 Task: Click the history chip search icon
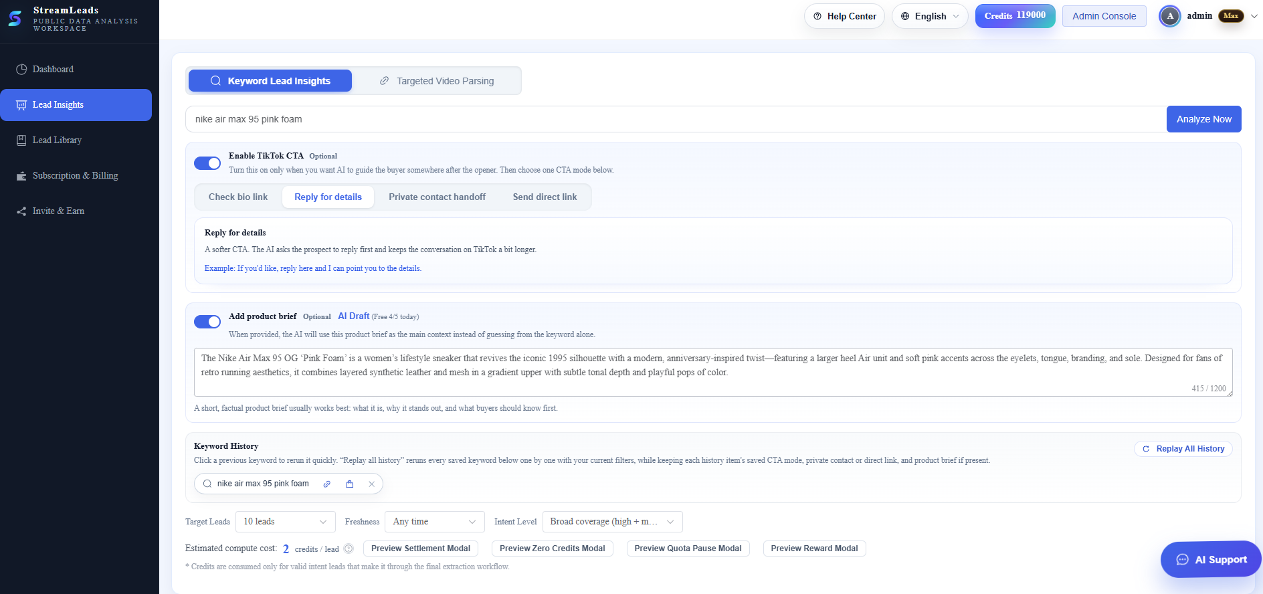pos(207,484)
